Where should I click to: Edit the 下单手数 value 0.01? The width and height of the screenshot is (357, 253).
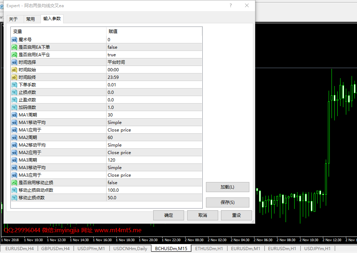coord(154,85)
